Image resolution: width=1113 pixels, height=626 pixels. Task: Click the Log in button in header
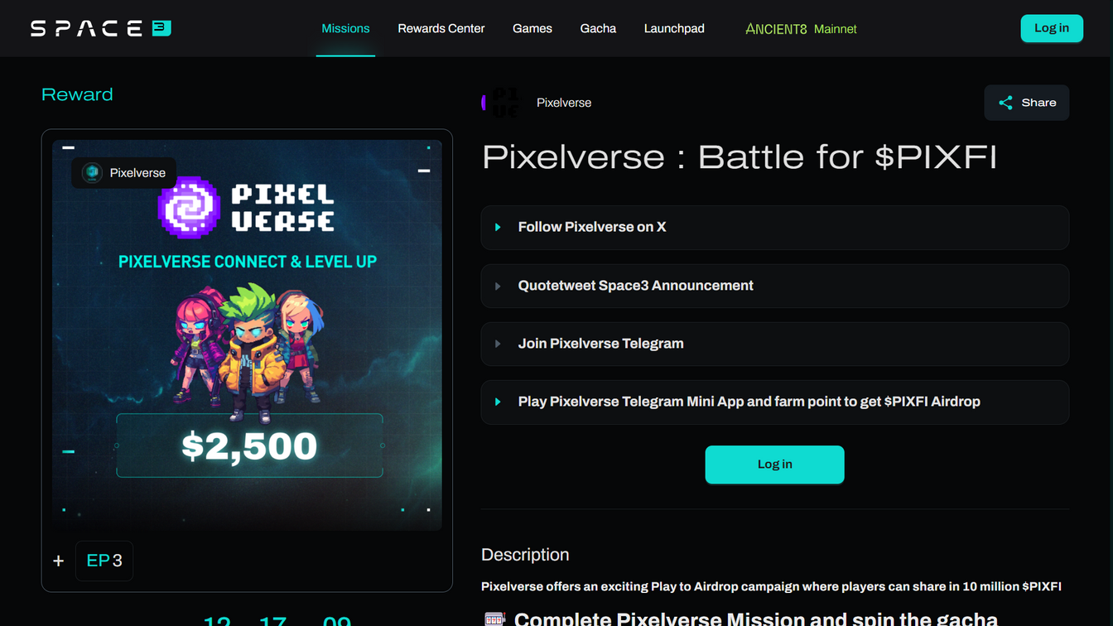pos(1052,28)
